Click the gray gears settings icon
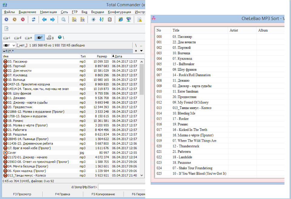Viewport: 291px width, 199px height. point(63,19)
